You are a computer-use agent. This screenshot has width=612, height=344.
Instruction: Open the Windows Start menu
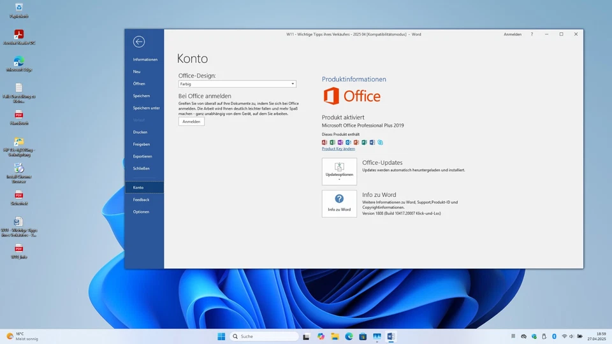tap(221, 336)
